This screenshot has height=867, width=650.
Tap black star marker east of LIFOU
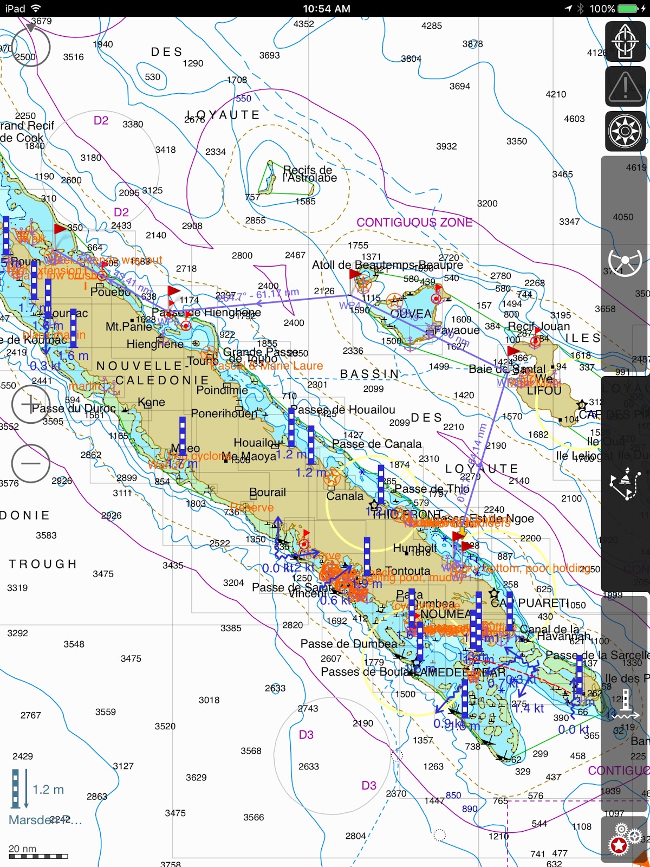tap(582, 404)
